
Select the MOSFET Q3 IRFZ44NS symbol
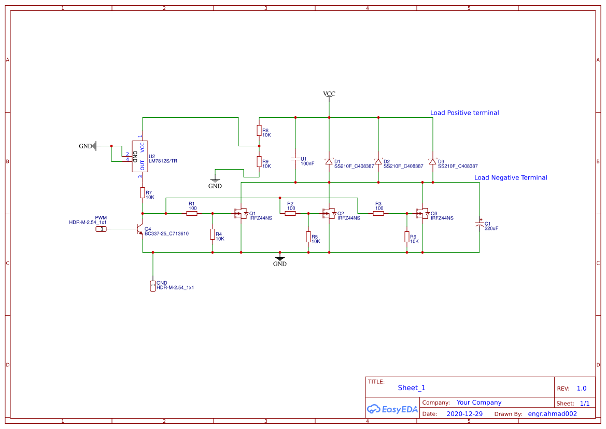pyautogui.click(x=422, y=213)
